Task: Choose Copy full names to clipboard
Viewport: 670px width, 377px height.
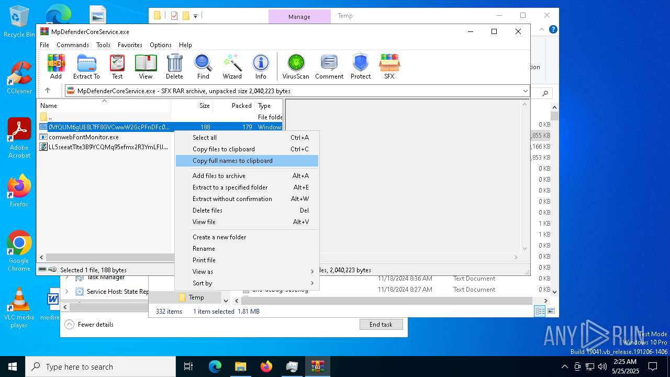Action: [247, 161]
